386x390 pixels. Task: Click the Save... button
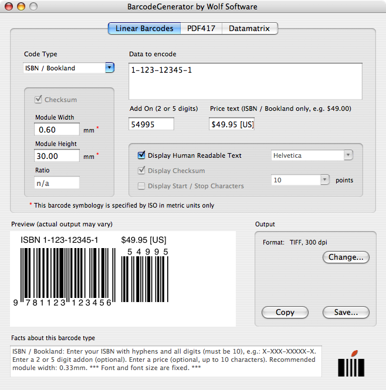coord(346,312)
